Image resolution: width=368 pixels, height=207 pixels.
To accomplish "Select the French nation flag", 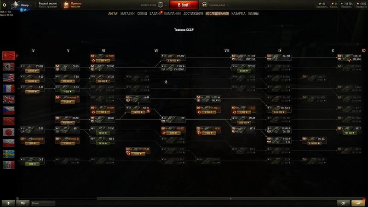I will (8, 88).
